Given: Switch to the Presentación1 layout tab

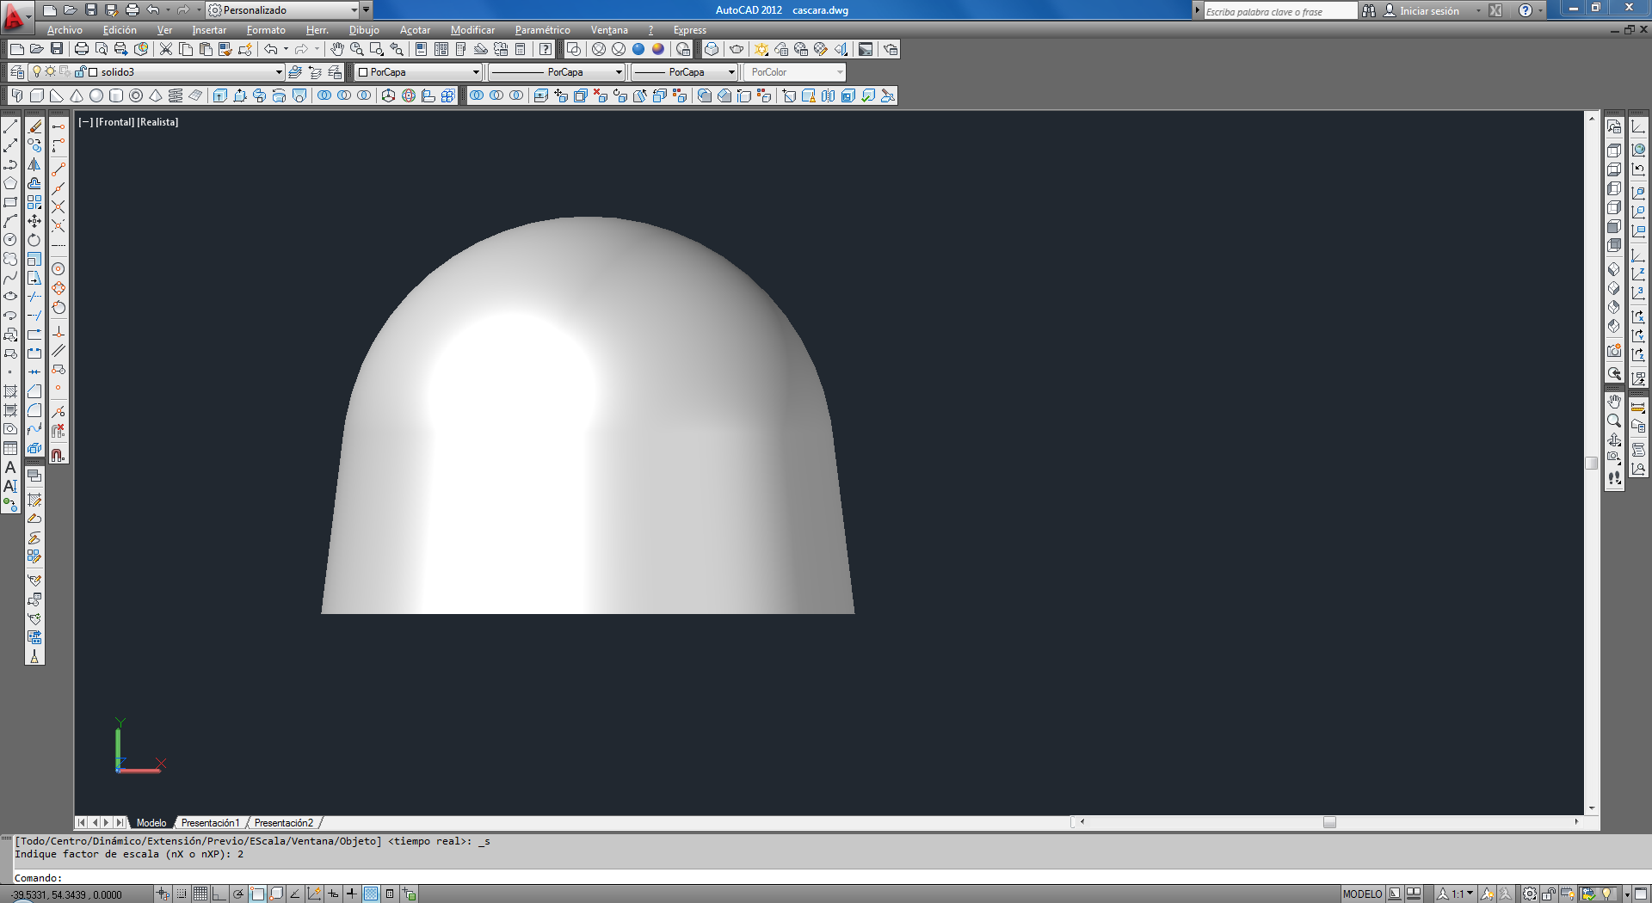Looking at the screenshot, I should pos(210,823).
